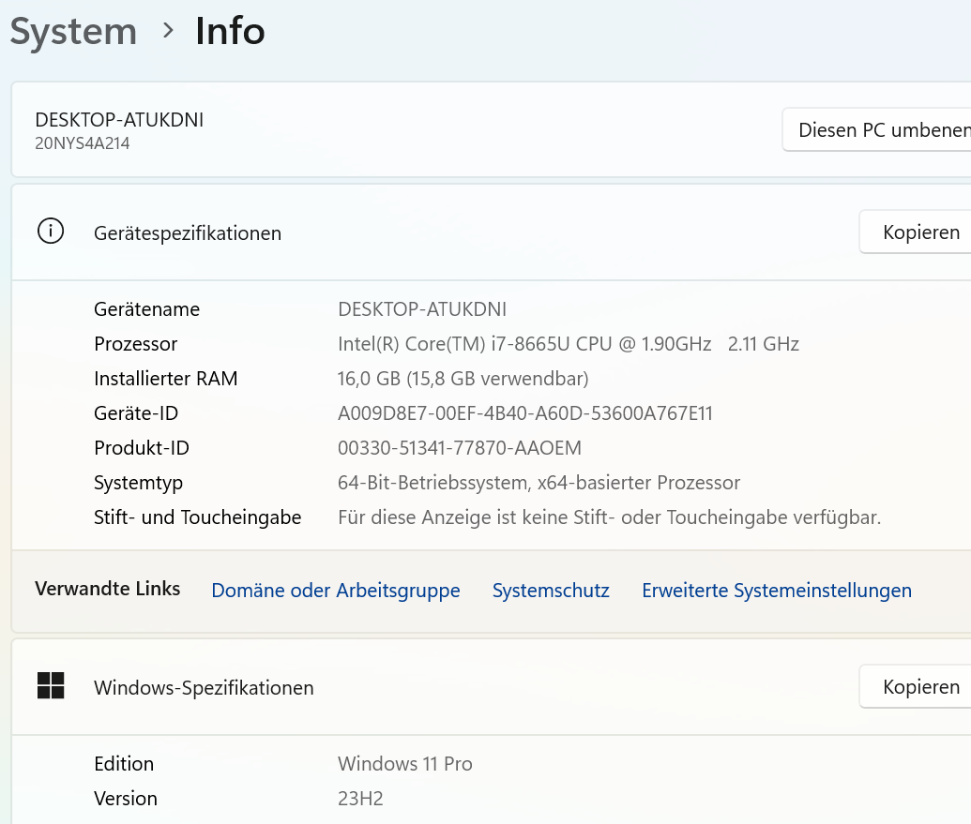Image resolution: width=971 pixels, height=824 pixels.
Task: Click the 64-Bit-Betriebssystem value
Action: coord(539,483)
